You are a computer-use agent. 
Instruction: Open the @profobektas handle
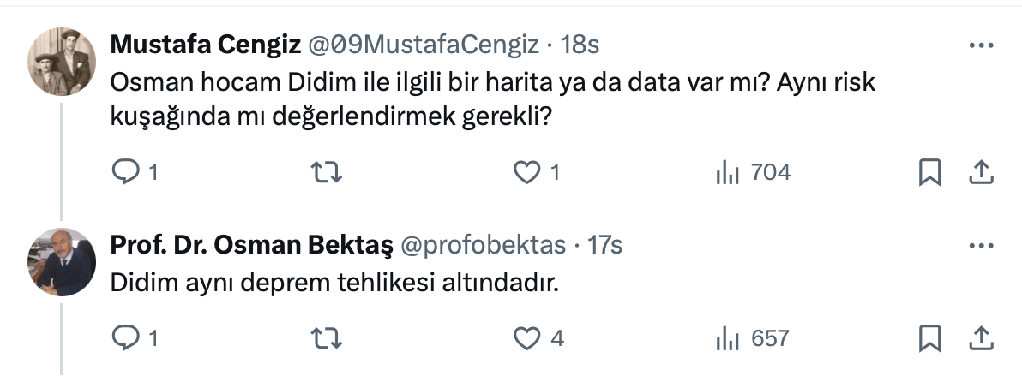tap(483, 245)
